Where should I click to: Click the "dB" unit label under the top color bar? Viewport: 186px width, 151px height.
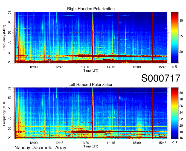[175, 67]
